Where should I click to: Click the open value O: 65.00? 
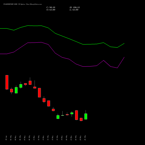point(51,10)
